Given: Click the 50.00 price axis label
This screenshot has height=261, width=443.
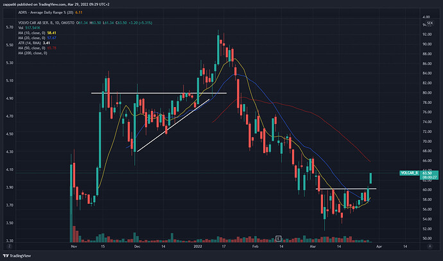Looking at the screenshot, I should tap(427, 239).
